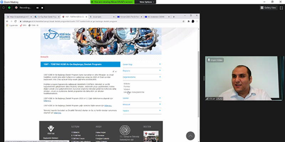Click the scroll-to-top arrow button
Viewport: 285px width, 142px height.
pos(190,136)
